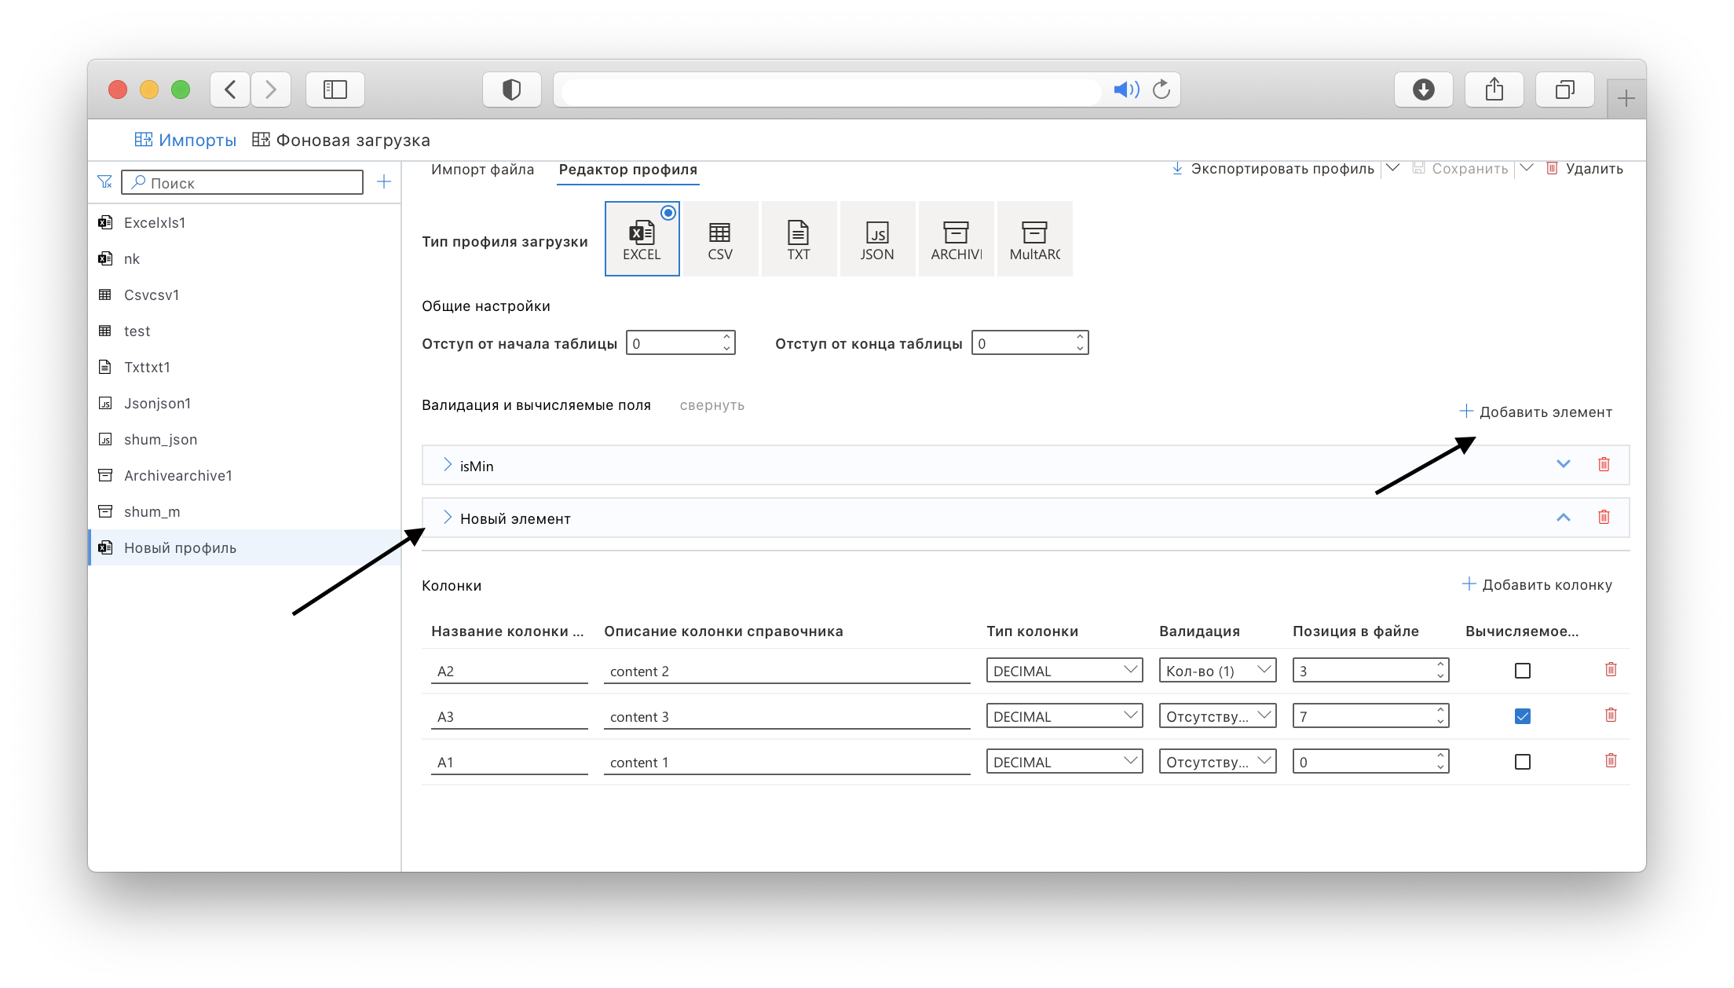Open Txttxt1 profile
This screenshot has width=1734, height=988.
point(244,367)
